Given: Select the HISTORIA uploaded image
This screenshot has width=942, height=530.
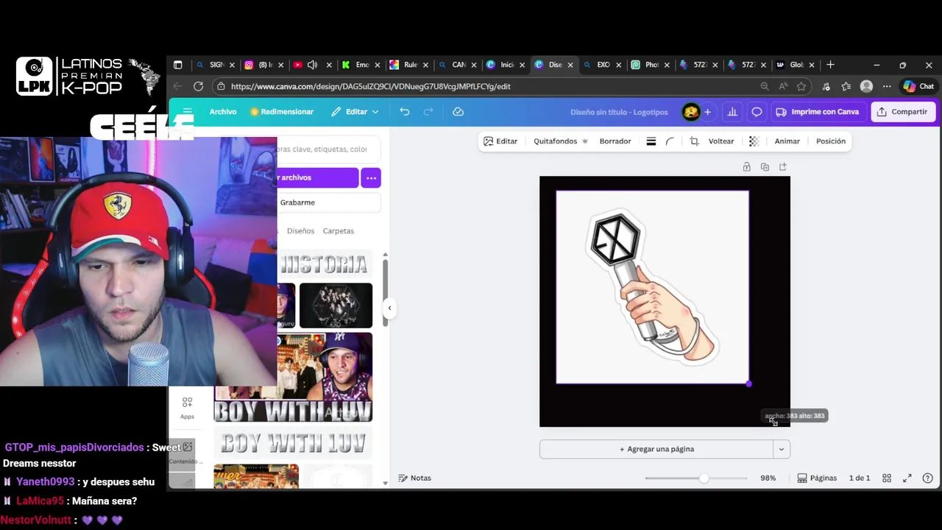Looking at the screenshot, I should pos(324,264).
